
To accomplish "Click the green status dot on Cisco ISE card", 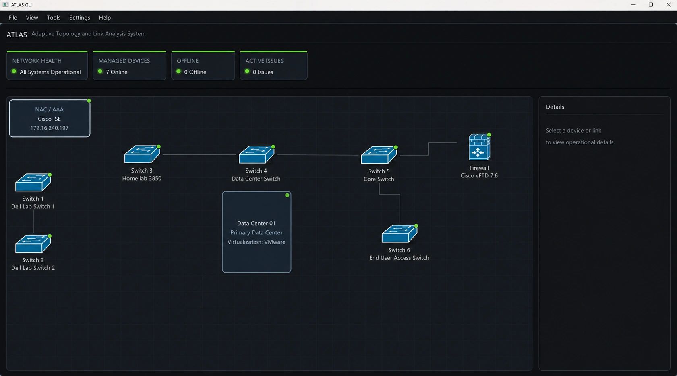I will (x=89, y=101).
